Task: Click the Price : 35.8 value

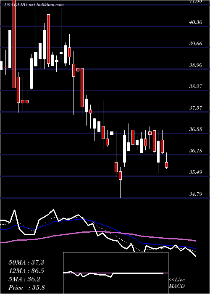Action: (26, 288)
